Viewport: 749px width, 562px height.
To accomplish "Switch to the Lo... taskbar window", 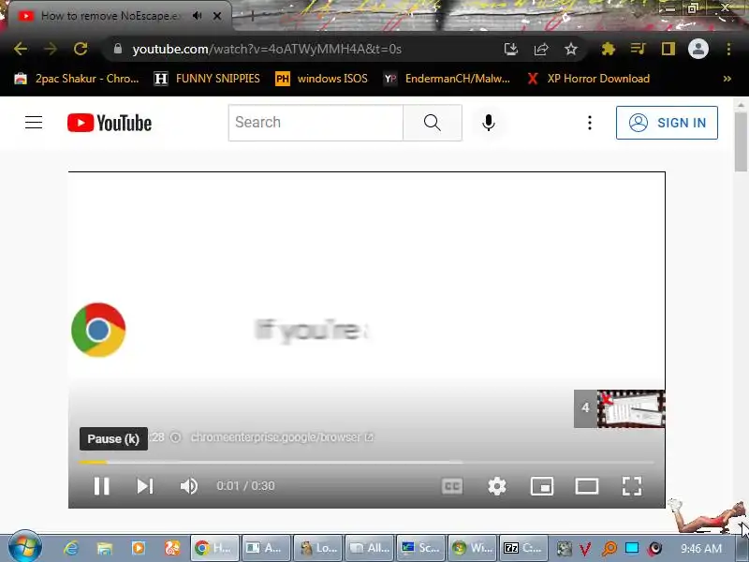I will coord(317,548).
